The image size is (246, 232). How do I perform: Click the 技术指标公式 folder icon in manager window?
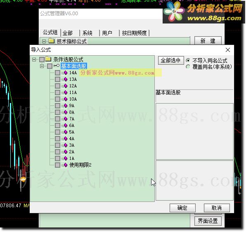tap(51, 41)
